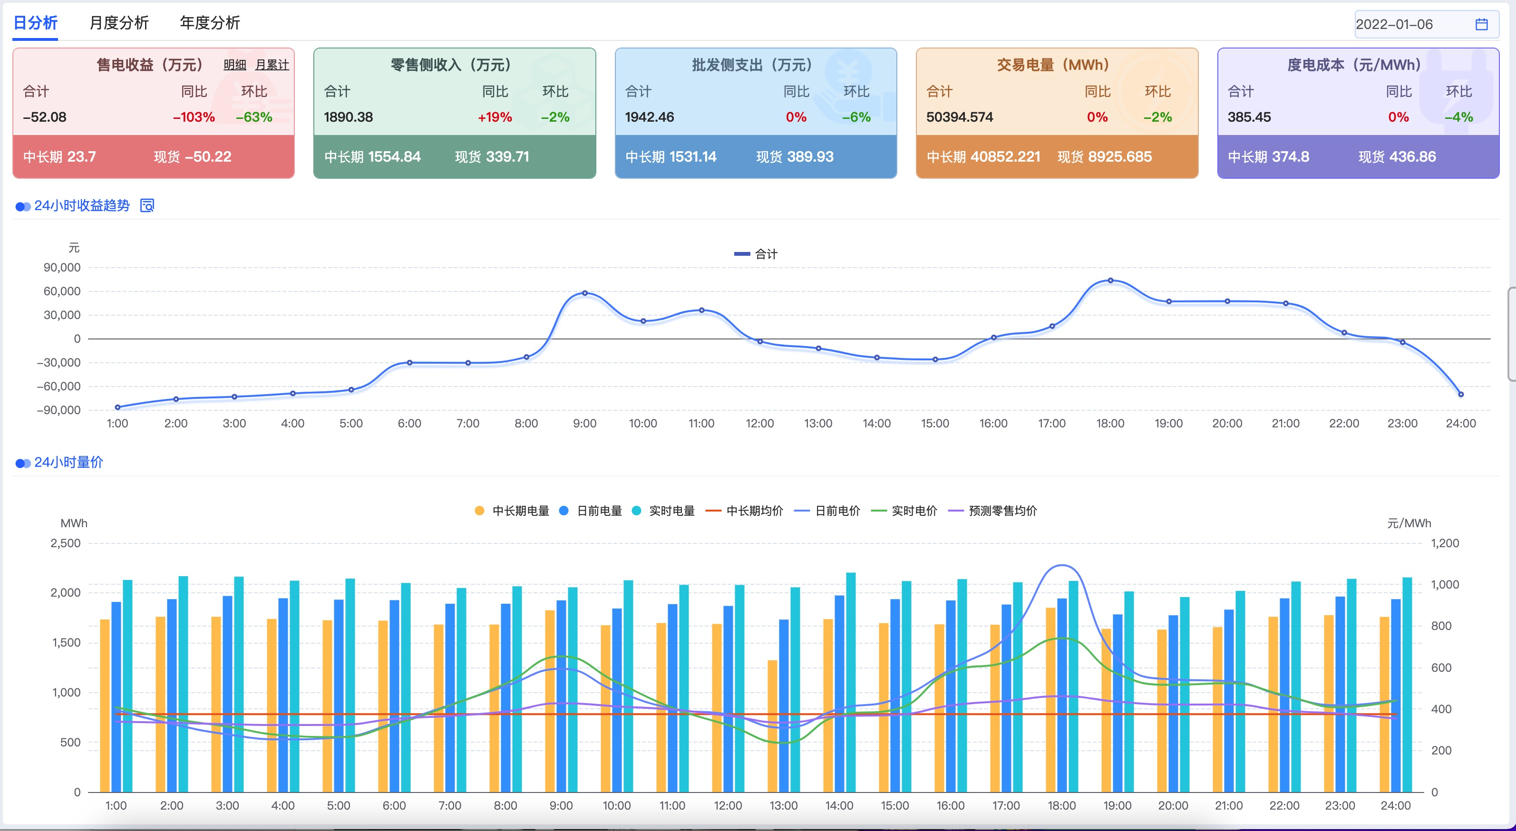Click the 1890.38 retail income total
This screenshot has width=1516, height=831.
tap(349, 117)
